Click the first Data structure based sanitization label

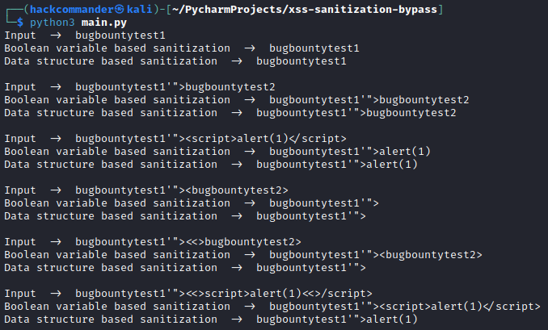(111, 61)
